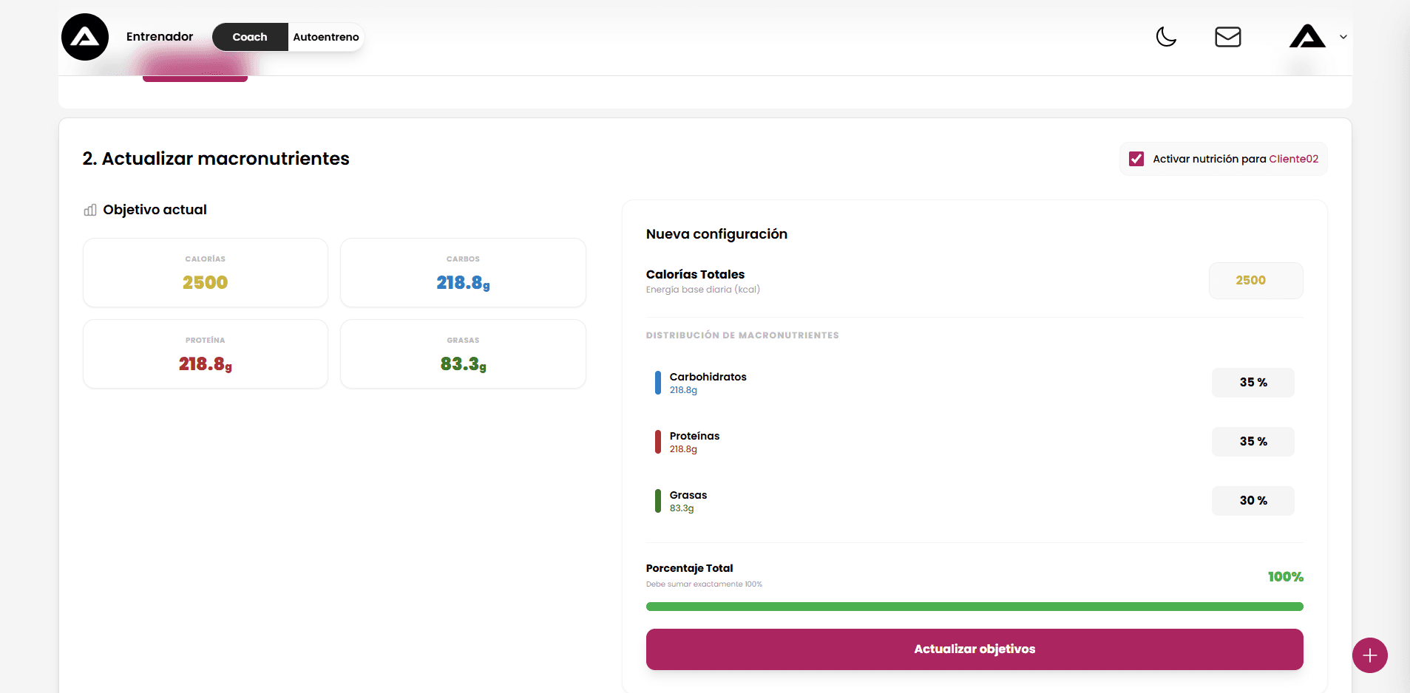Screen dimensions: 1410x693
Task: Open messages via the envelope icon
Action: point(1227,37)
